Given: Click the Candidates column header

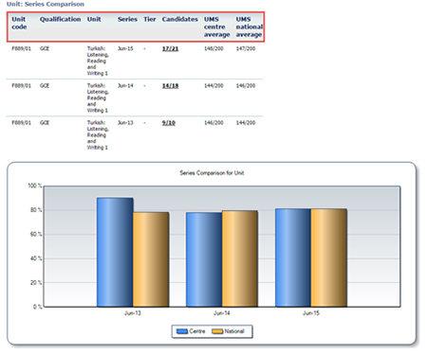Looking at the screenshot, I should point(180,19).
